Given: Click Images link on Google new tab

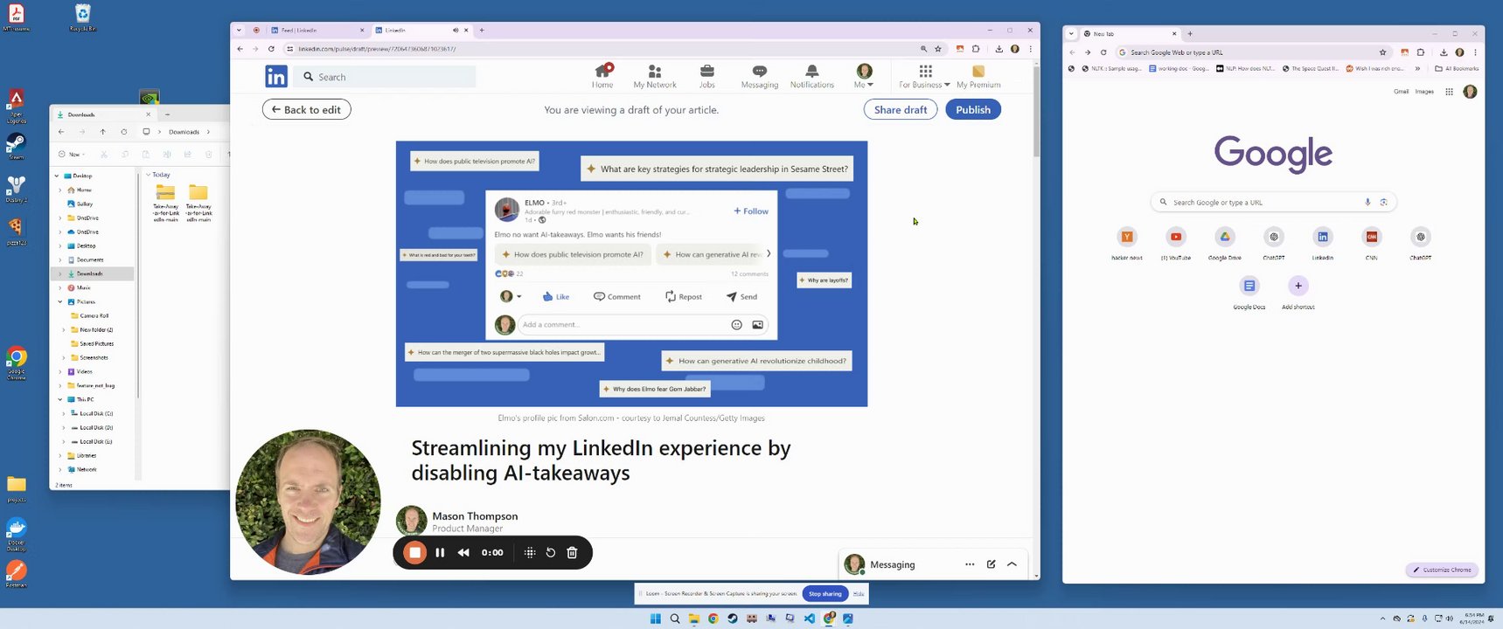Looking at the screenshot, I should (1424, 91).
